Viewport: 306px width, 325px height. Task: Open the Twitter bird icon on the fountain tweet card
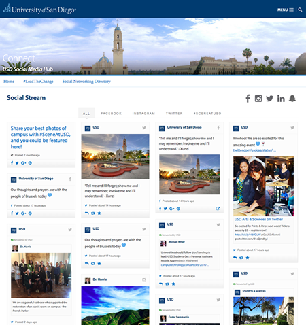[144, 128]
